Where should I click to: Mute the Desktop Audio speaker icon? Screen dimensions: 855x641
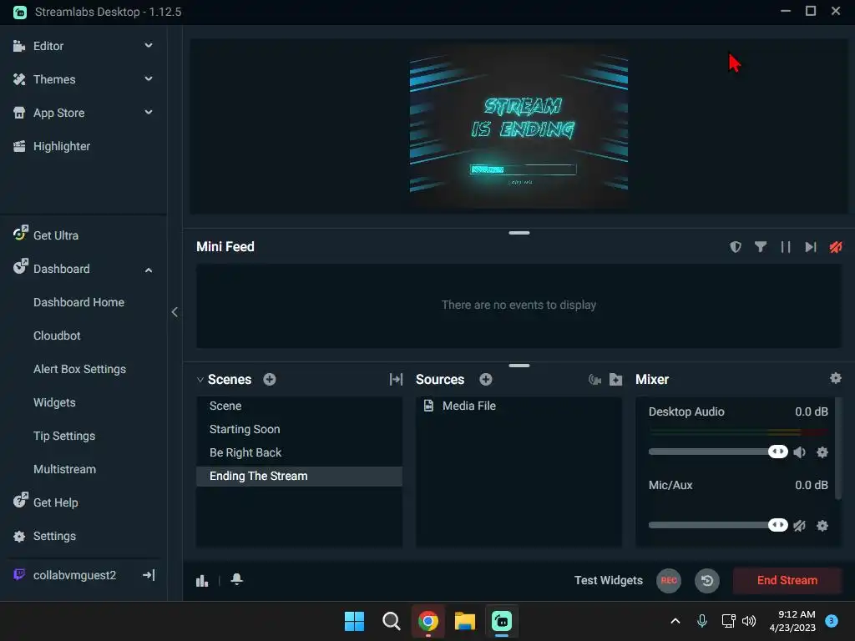point(799,452)
